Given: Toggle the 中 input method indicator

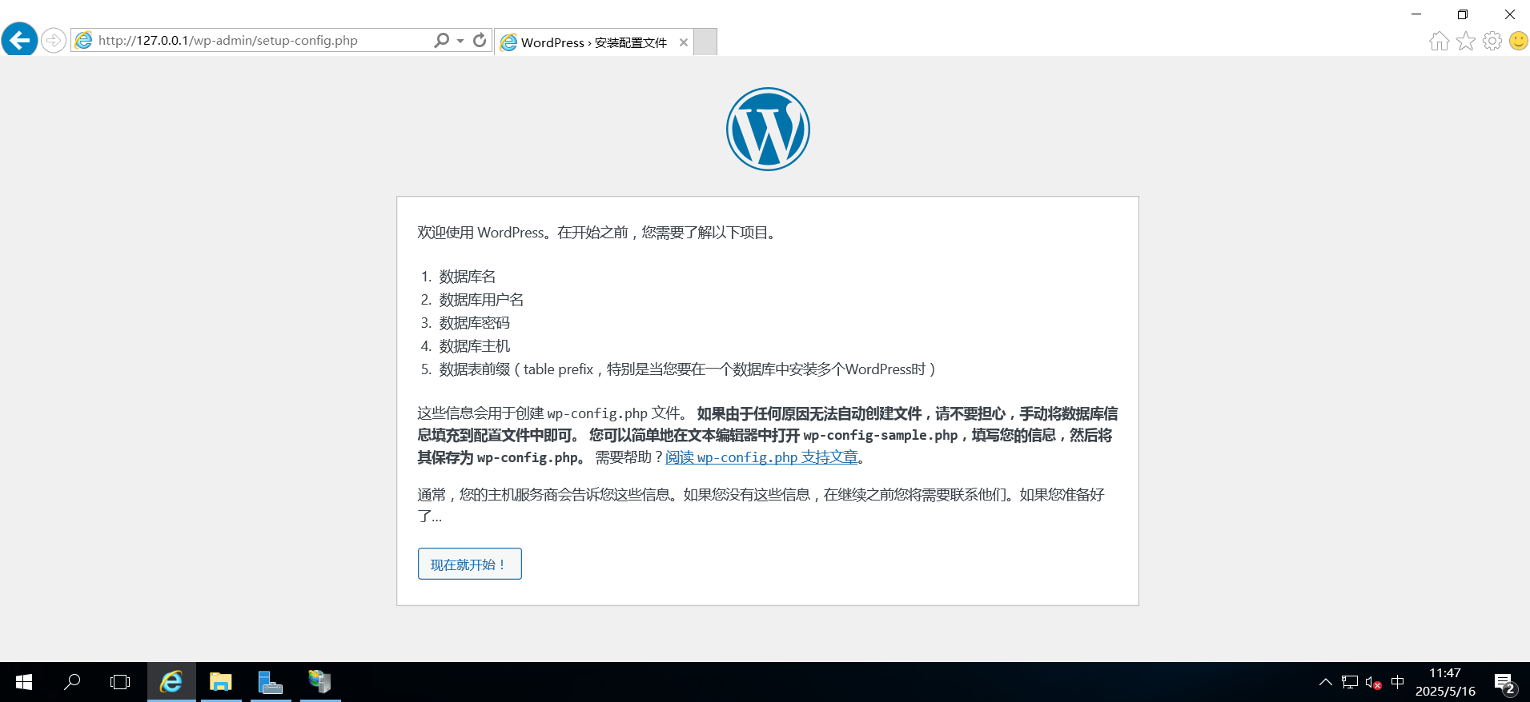Looking at the screenshot, I should point(1398,682).
